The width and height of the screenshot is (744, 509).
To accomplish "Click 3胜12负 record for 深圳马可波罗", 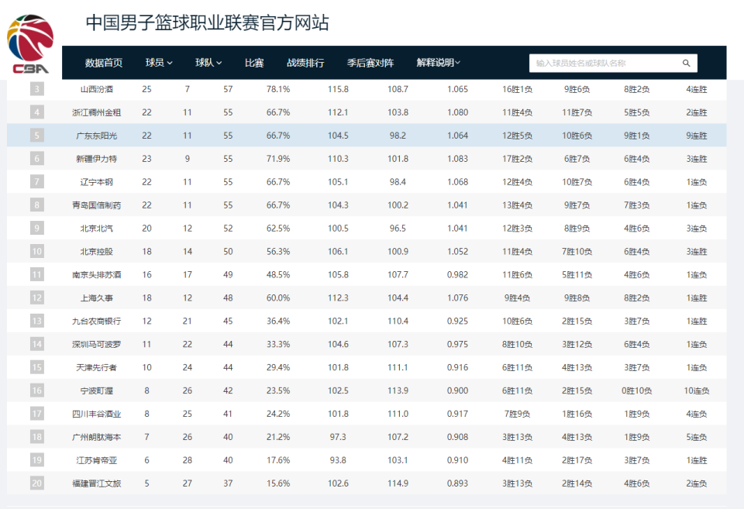I will pyautogui.click(x=577, y=345).
